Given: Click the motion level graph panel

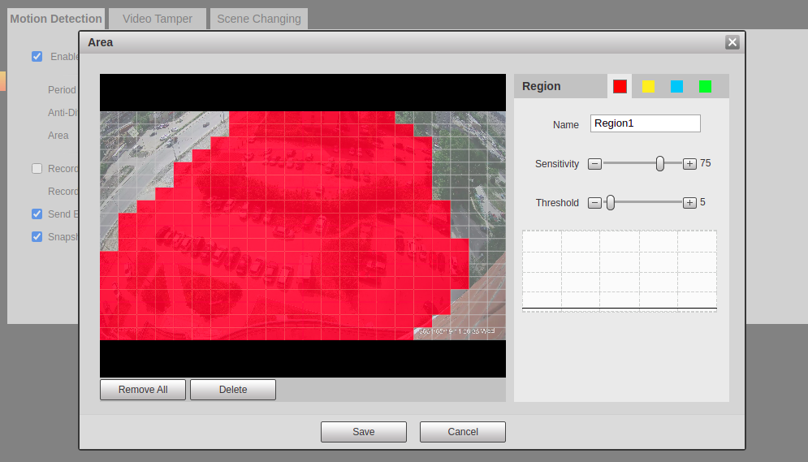Looking at the screenshot, I should pos(620,271).
